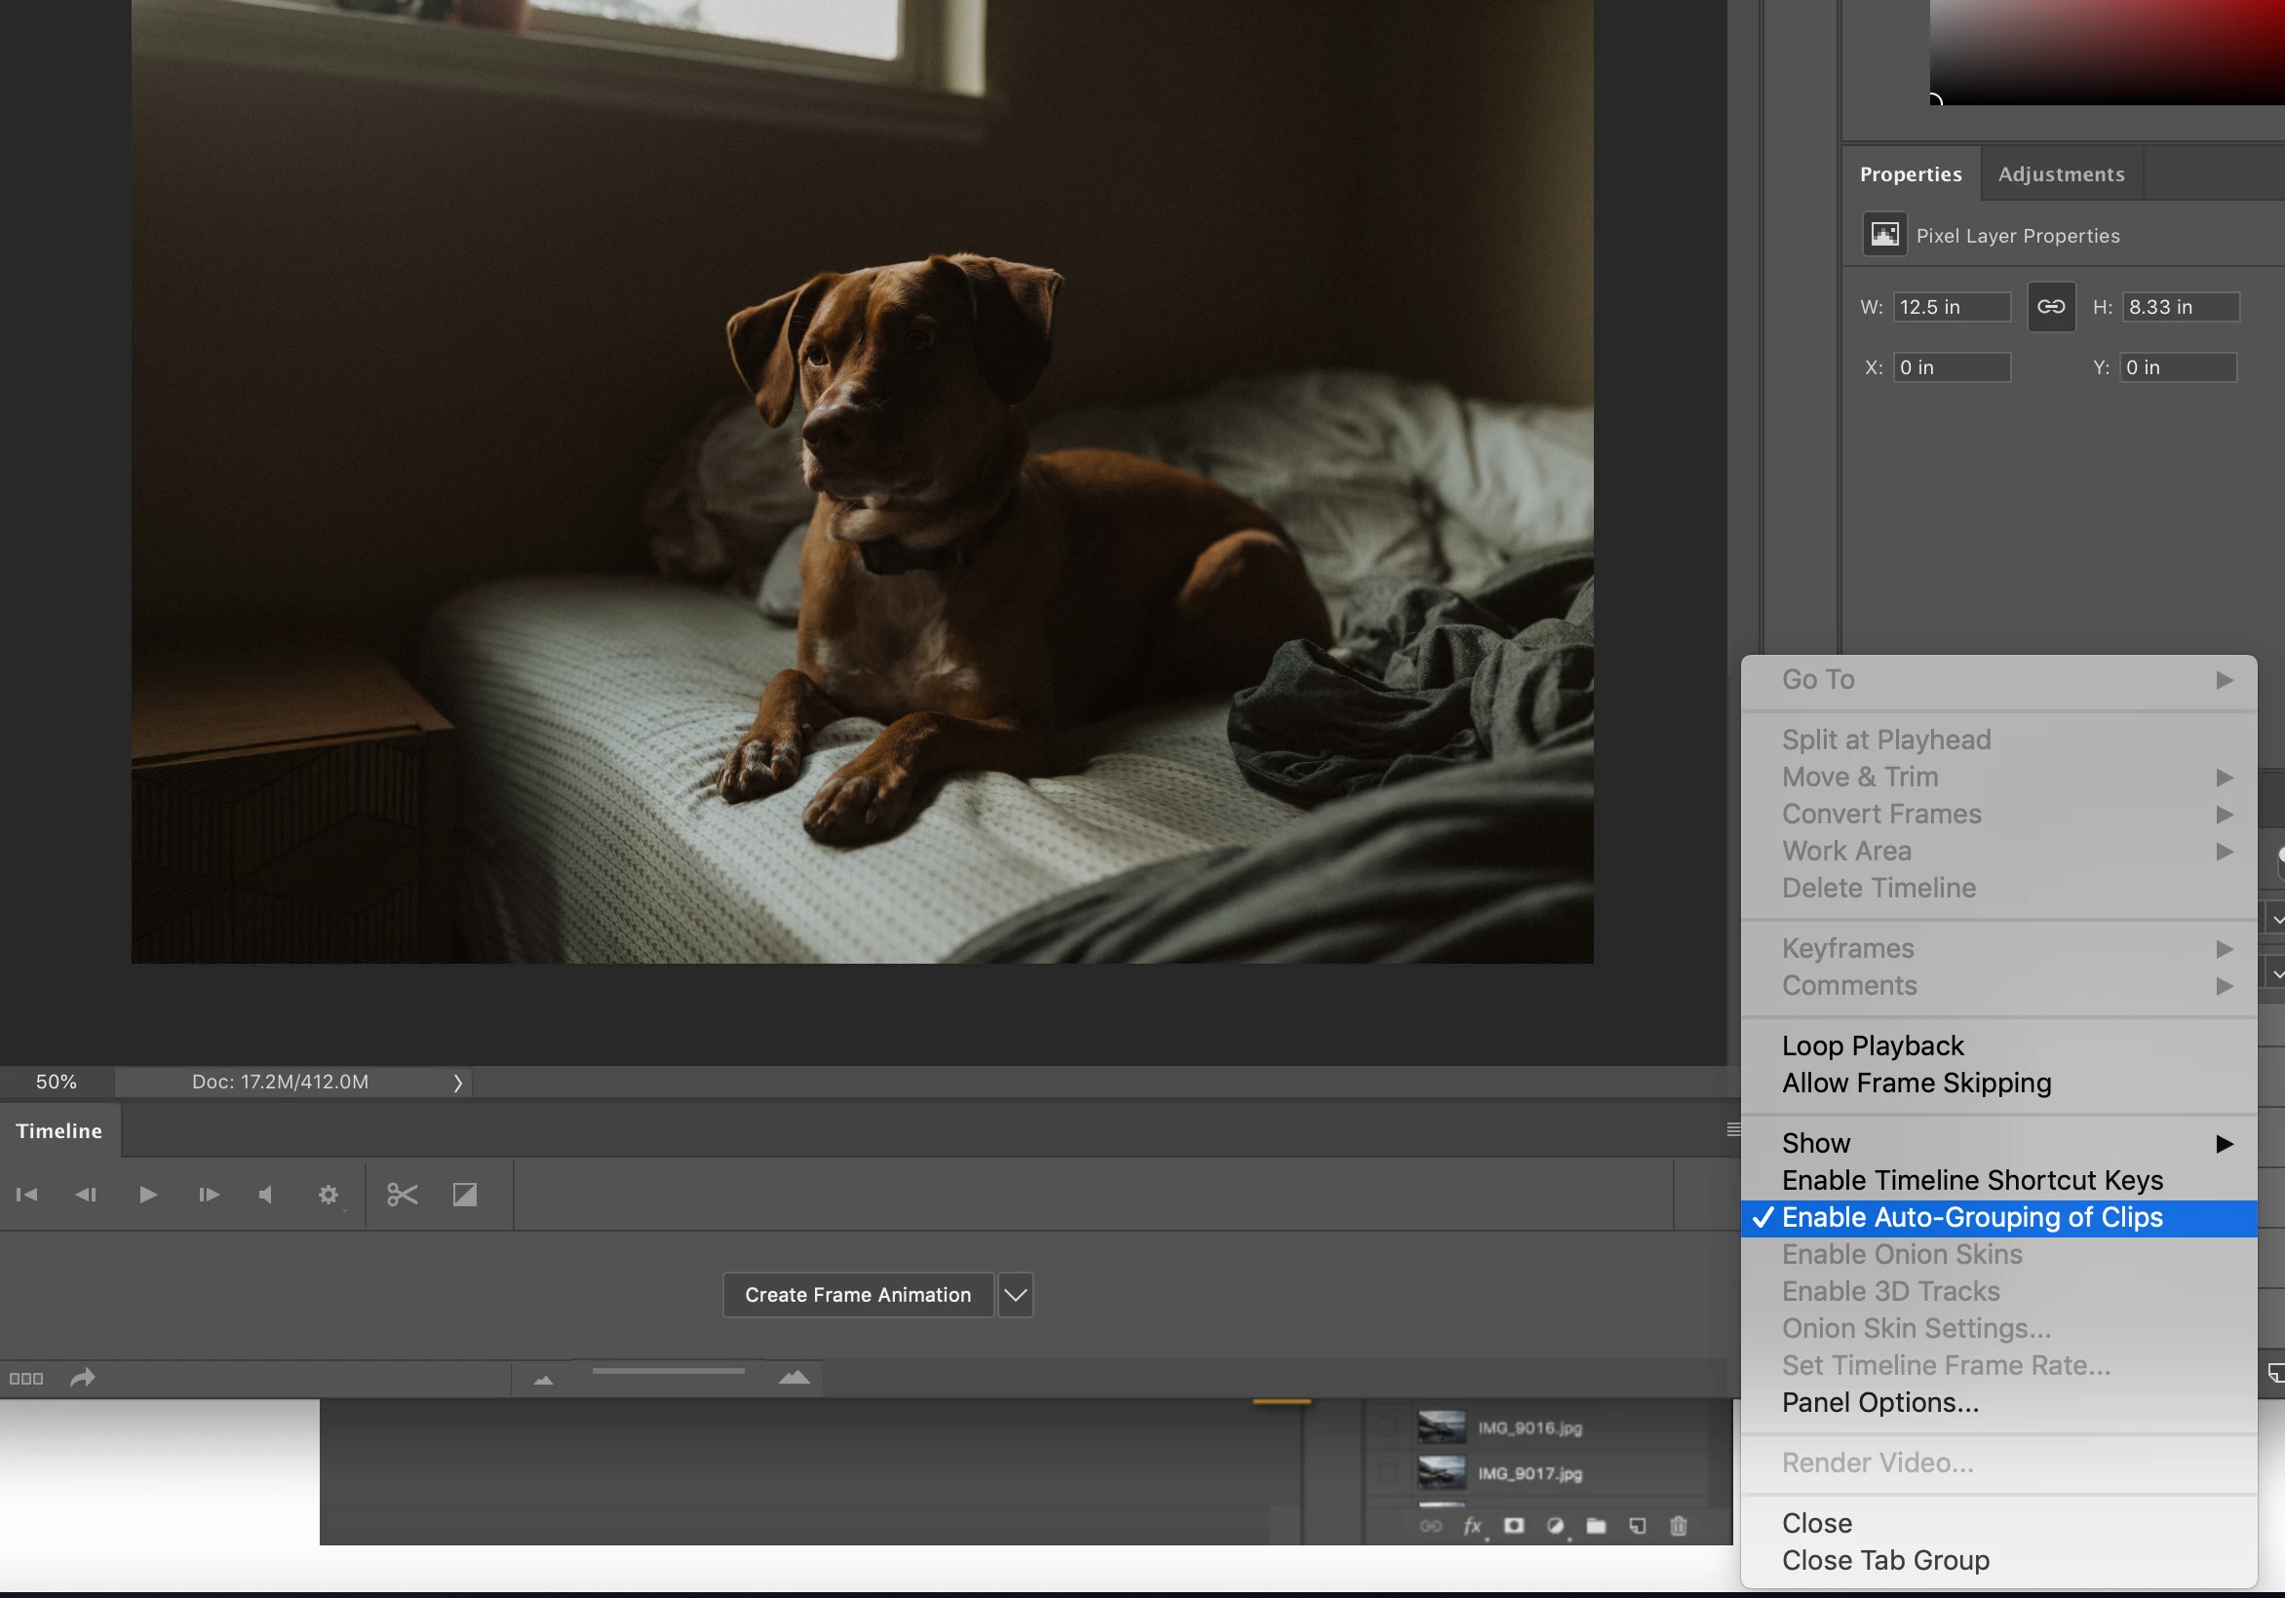
Task: Open timeline playback settings gear
Action: pyautogui.click(x=329, y=1194)
